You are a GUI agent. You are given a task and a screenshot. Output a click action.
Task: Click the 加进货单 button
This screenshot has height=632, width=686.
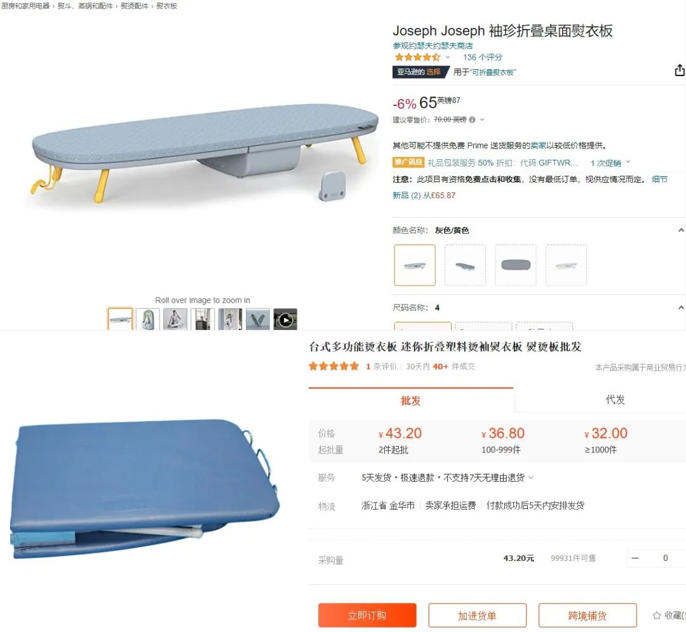(x=477, y=616)
